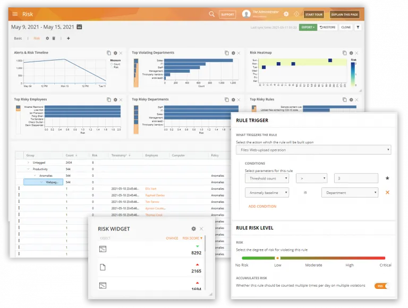408x308 pixels.
Task: Select the Risk measure radio button
Action: click(x=112, y=67)
